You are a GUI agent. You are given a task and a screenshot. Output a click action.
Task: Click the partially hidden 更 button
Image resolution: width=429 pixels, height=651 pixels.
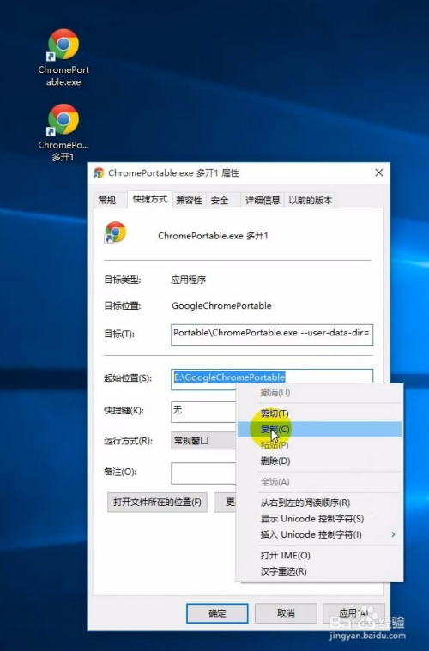click(x=225, y=502)
